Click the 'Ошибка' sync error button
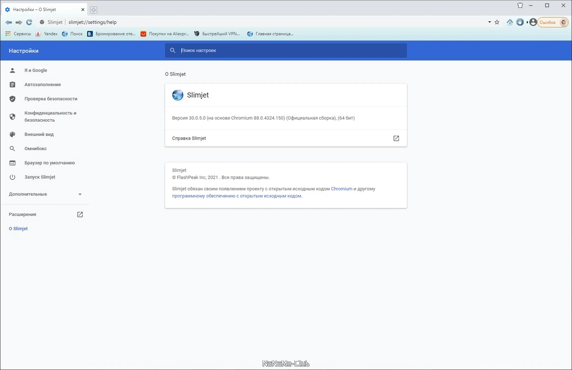The image size is (572, 370). (x=553, y=22)
